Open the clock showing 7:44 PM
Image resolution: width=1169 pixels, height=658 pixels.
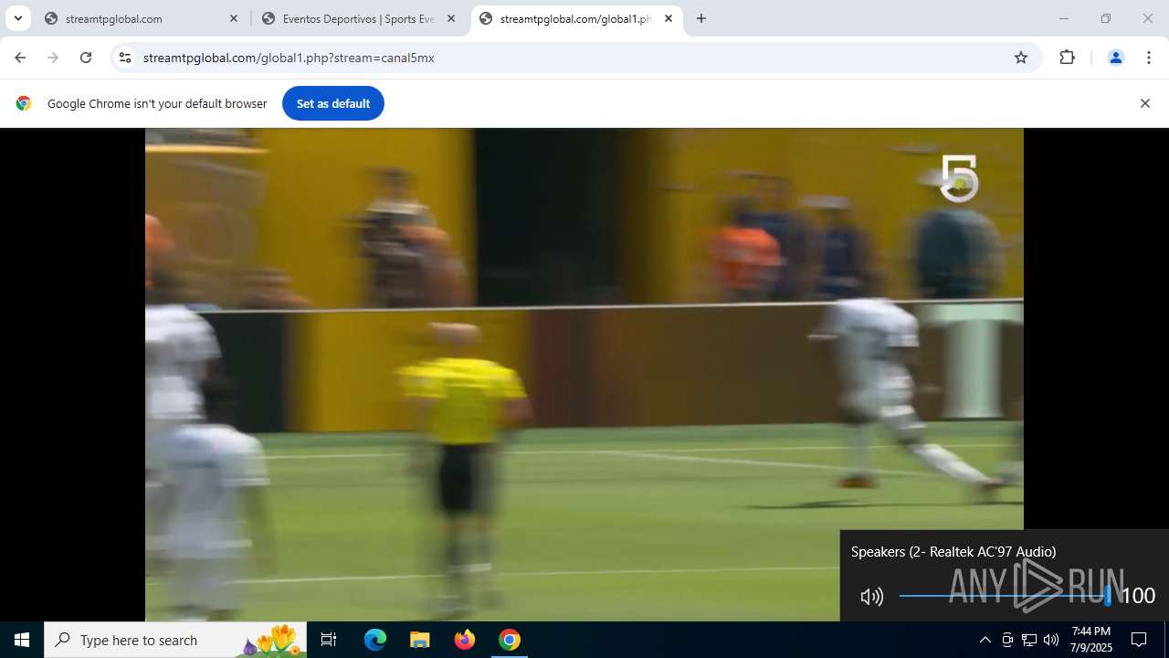[x=1091, y=640]
